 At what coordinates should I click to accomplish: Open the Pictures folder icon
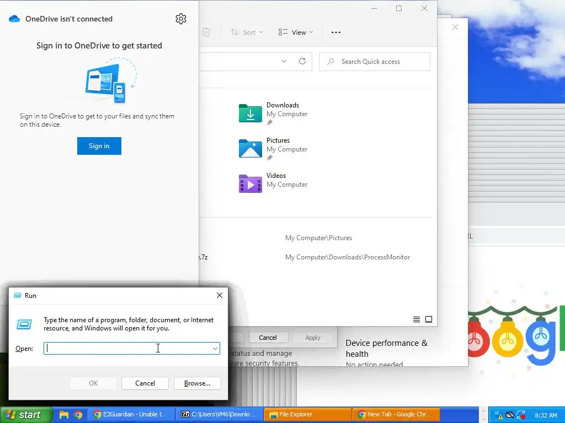pos(250,149)
